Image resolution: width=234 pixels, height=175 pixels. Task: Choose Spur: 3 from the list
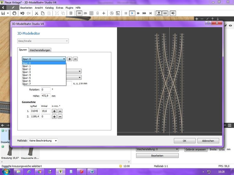44,72
